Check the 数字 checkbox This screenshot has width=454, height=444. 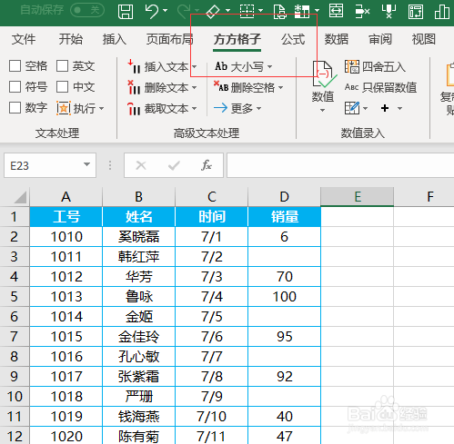[x=15, y=108]
